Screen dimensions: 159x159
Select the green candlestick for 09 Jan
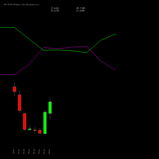50,107
